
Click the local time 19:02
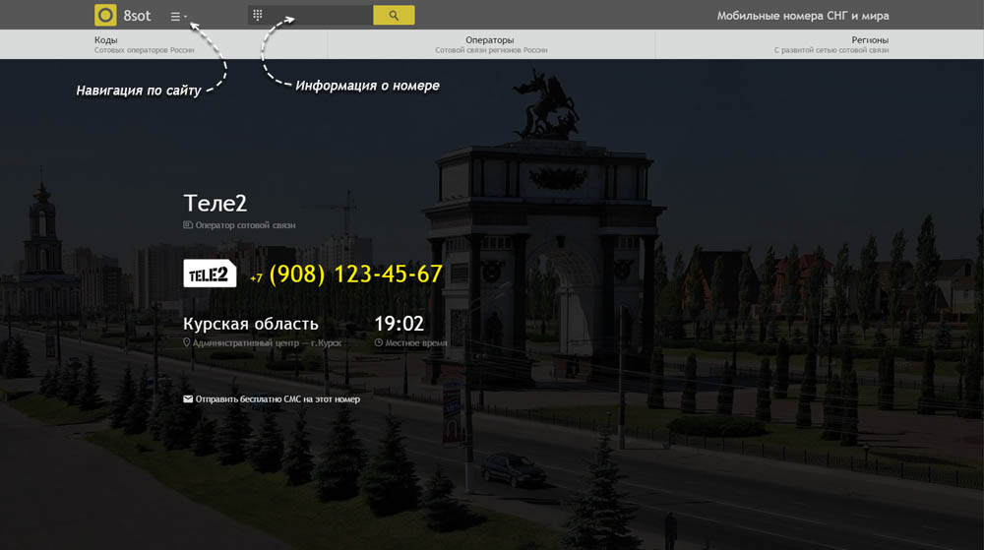pyautogui.click(x=400, y=324)
